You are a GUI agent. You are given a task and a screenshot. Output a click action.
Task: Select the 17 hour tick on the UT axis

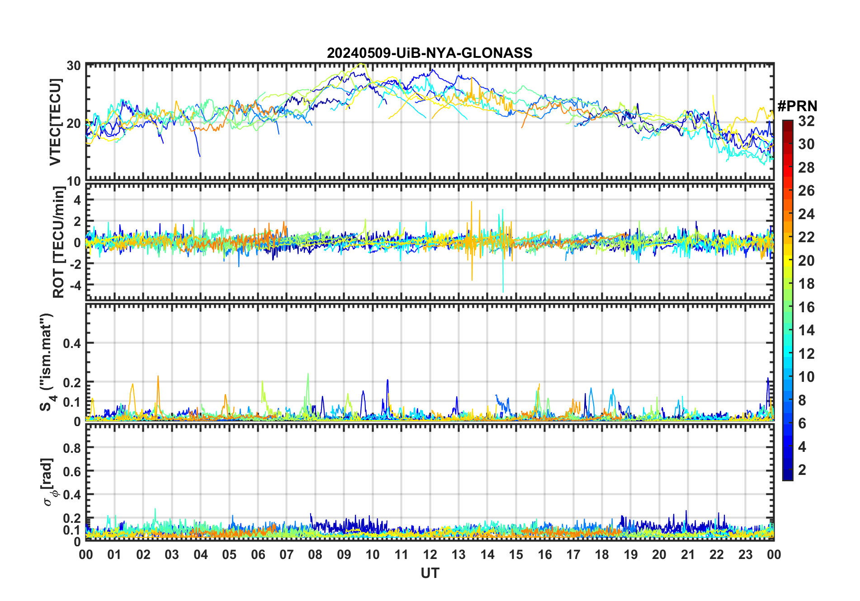click(573, 554)
